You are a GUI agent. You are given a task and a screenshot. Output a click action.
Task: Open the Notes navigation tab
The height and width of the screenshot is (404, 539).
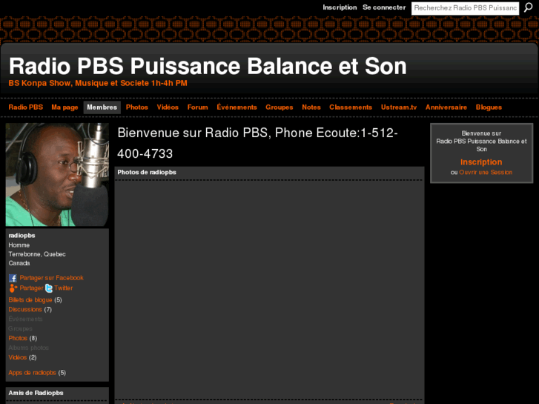[311, 107]
